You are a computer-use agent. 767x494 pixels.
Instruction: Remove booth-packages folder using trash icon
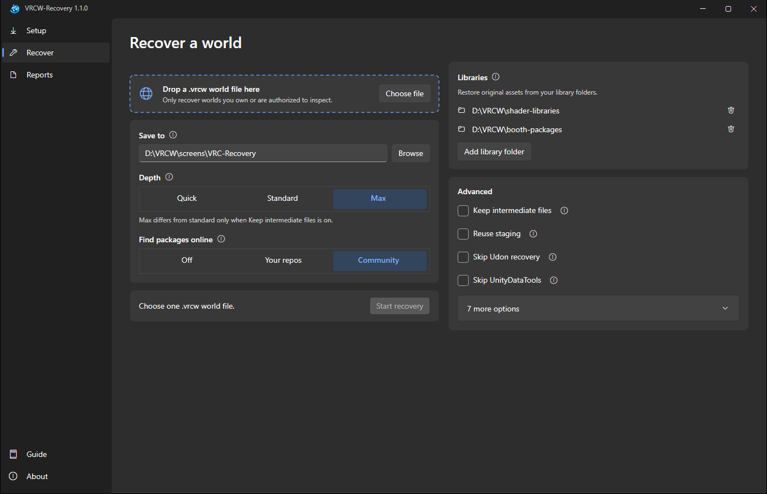731,129
